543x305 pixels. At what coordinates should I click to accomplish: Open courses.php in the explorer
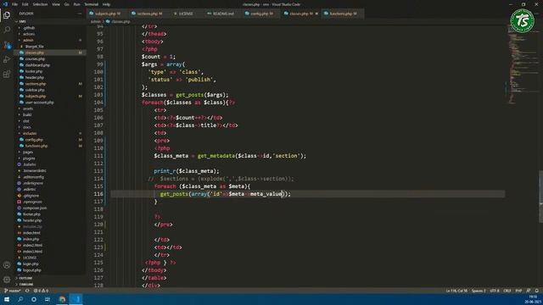coord(35,58)
